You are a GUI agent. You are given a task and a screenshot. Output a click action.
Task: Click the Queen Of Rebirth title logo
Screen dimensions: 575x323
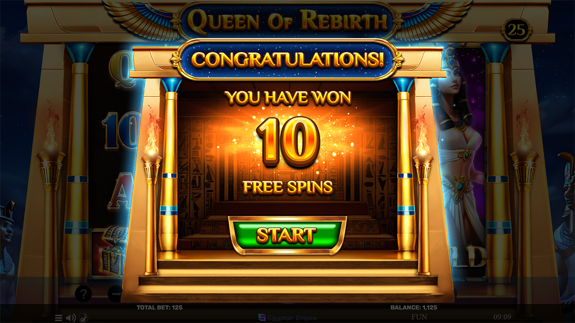coord(287,21)
